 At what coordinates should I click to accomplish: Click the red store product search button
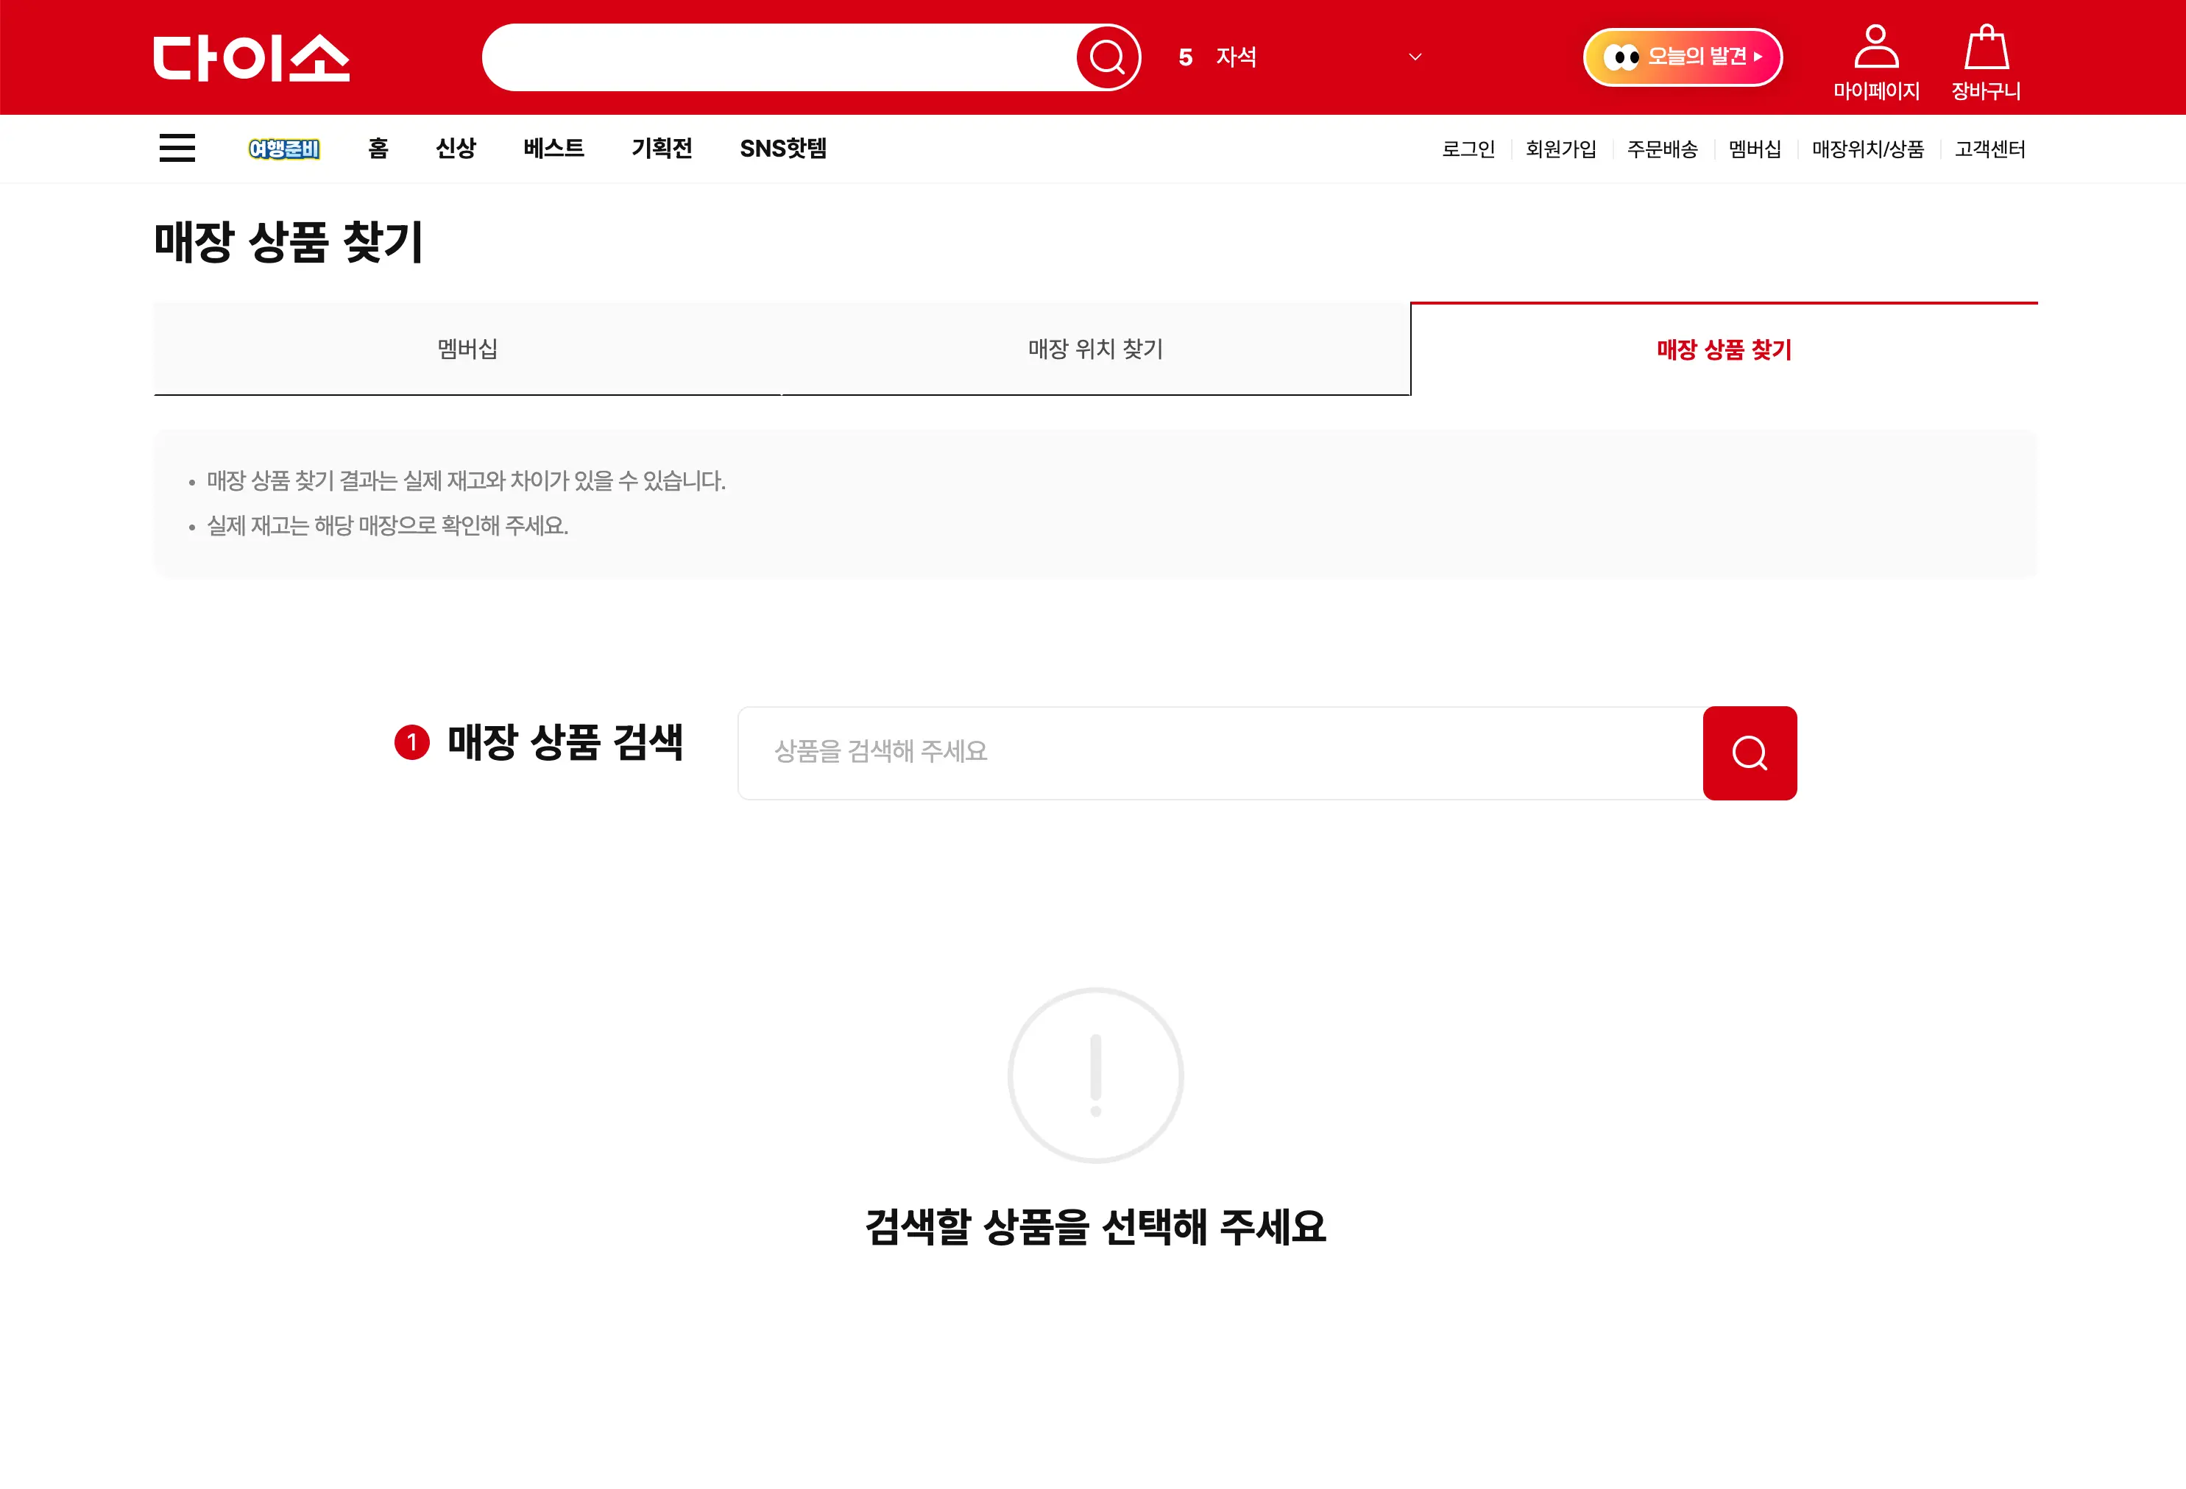1750,753
